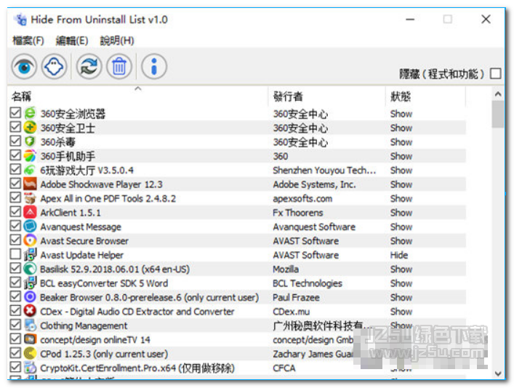
Task: Sort by the 狀態 column header
Action: pos(425,96)
